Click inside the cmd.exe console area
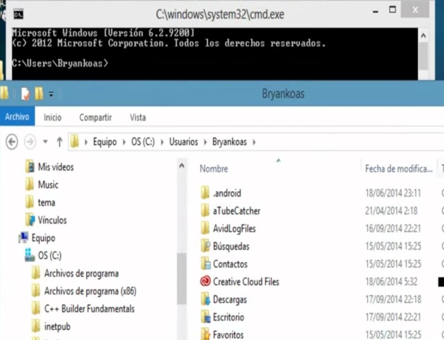The height and width of the screenshot is (340, 444). (x=215, y=54)
